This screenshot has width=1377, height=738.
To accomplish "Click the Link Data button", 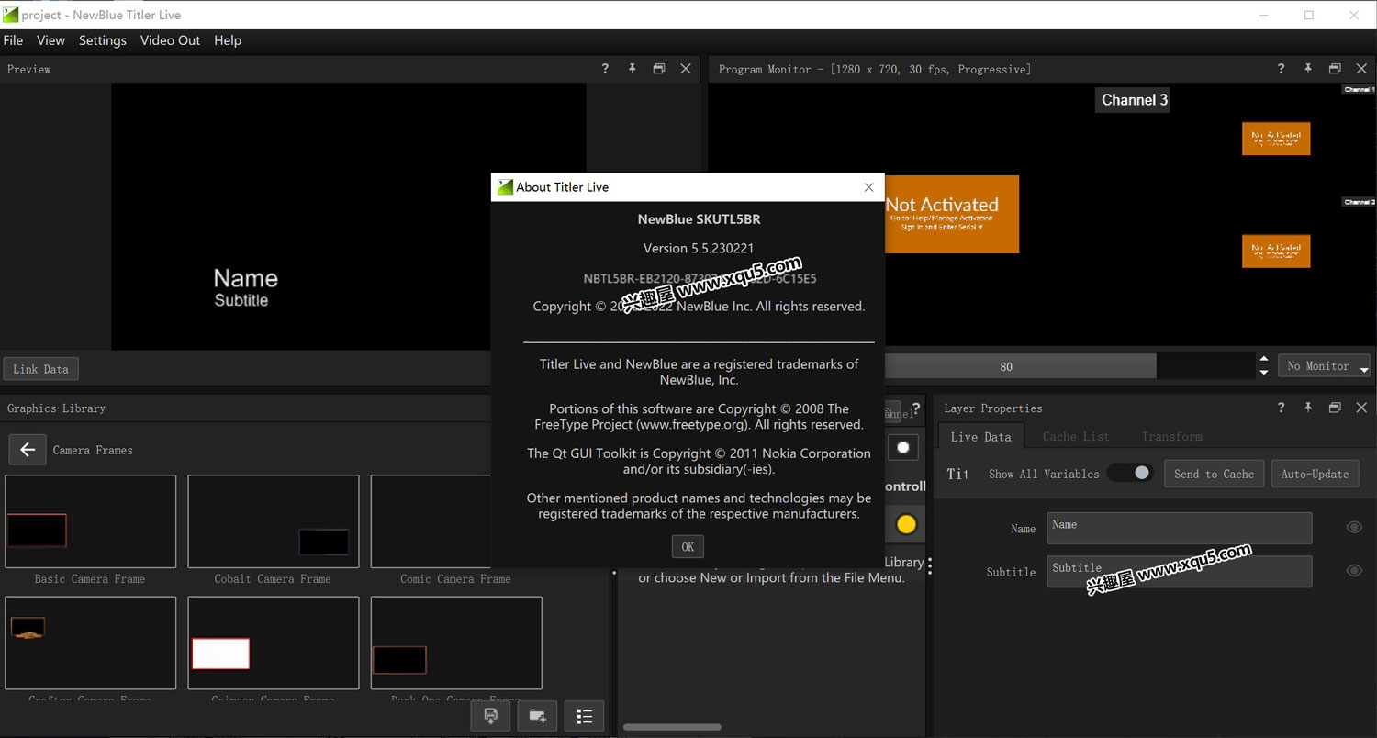I will click(40, 369).
